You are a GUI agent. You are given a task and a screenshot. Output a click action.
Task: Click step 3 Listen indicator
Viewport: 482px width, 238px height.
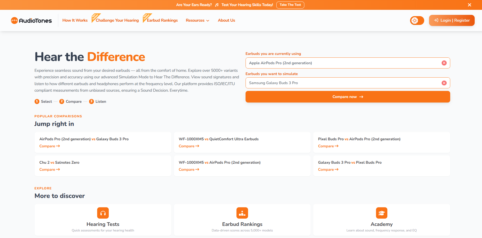point(97,101)
